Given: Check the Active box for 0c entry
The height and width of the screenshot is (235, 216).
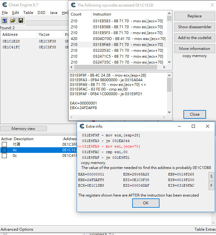Looking at the screenshot, I should coord(4,156).
